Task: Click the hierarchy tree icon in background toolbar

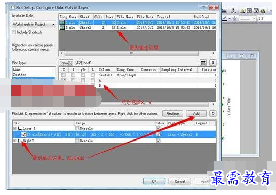Action: [x=233, y=11]
